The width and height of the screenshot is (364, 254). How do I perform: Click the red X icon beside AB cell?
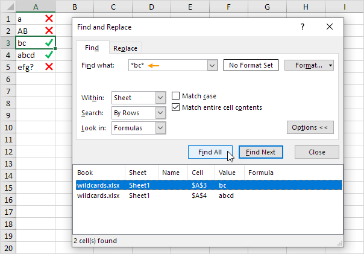pos(49,31)
